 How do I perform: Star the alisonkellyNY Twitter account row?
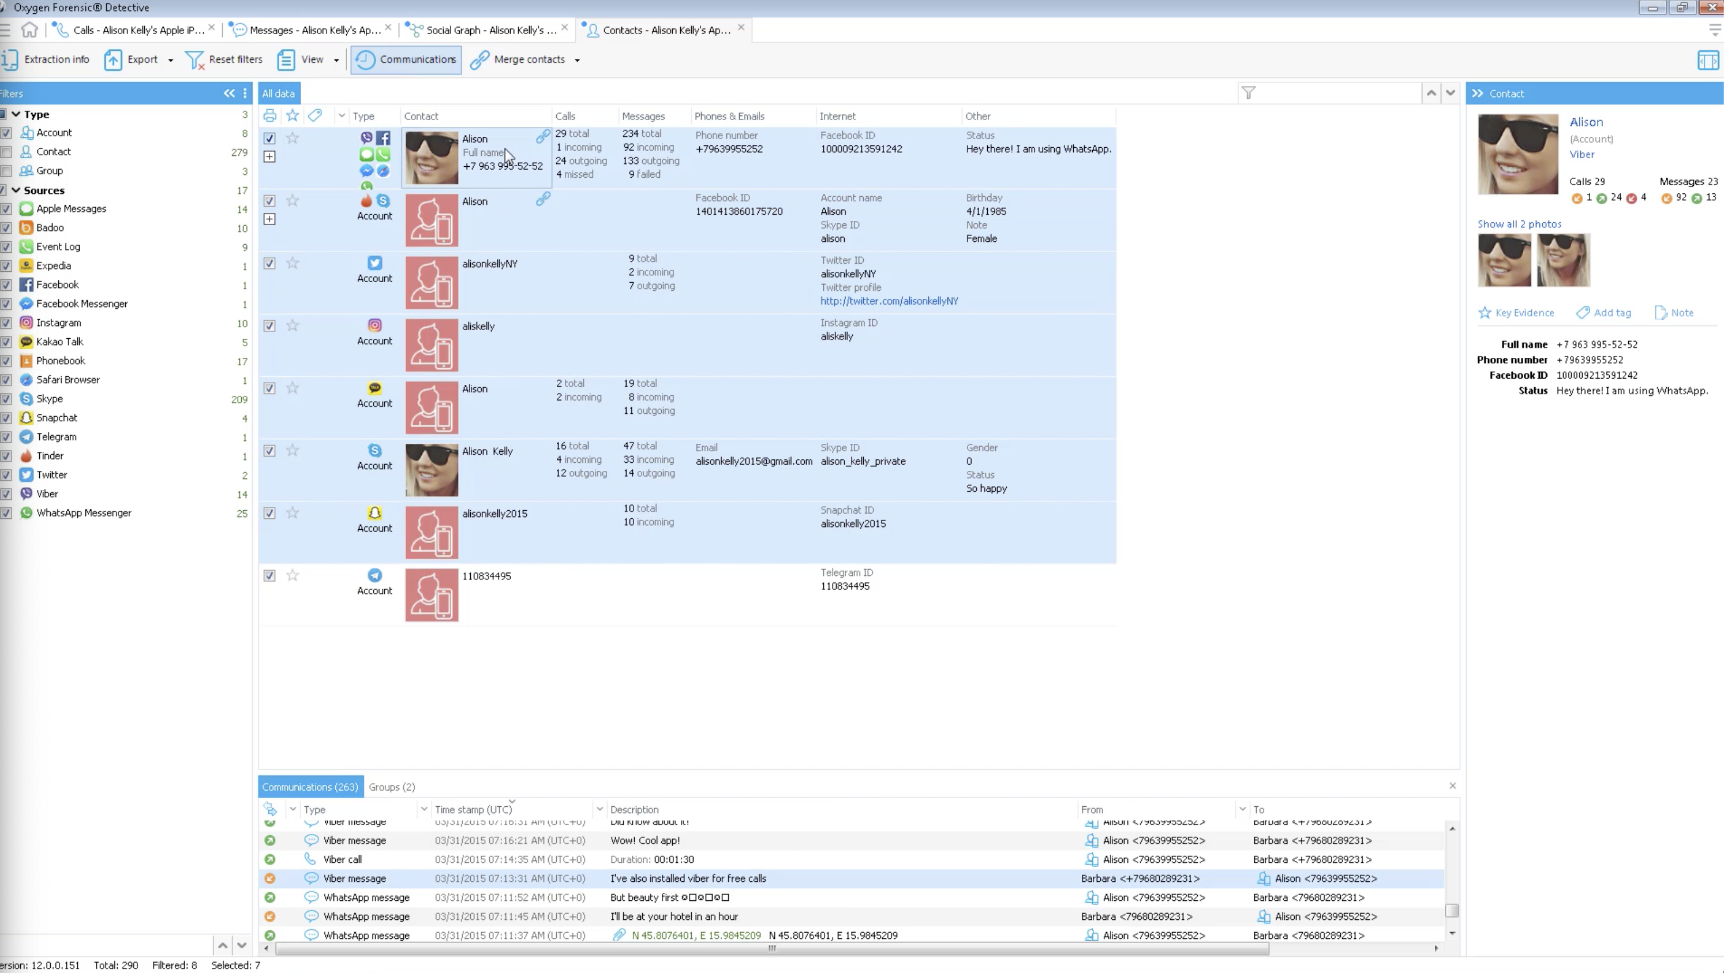[293, 263]
